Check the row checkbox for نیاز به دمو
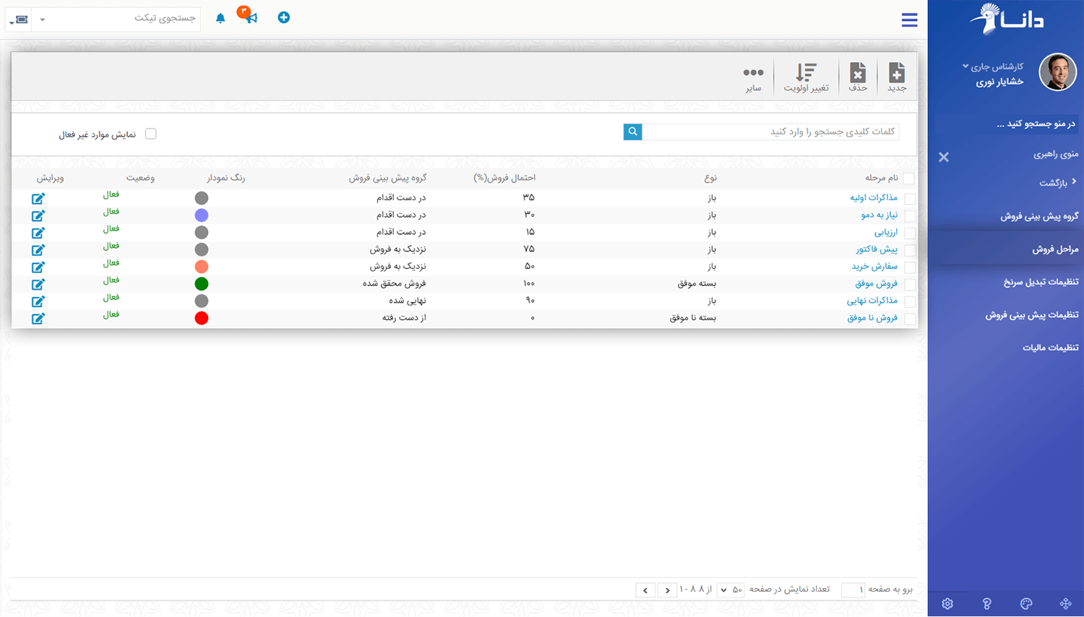 pyautogui.click(x=910, y=216)
